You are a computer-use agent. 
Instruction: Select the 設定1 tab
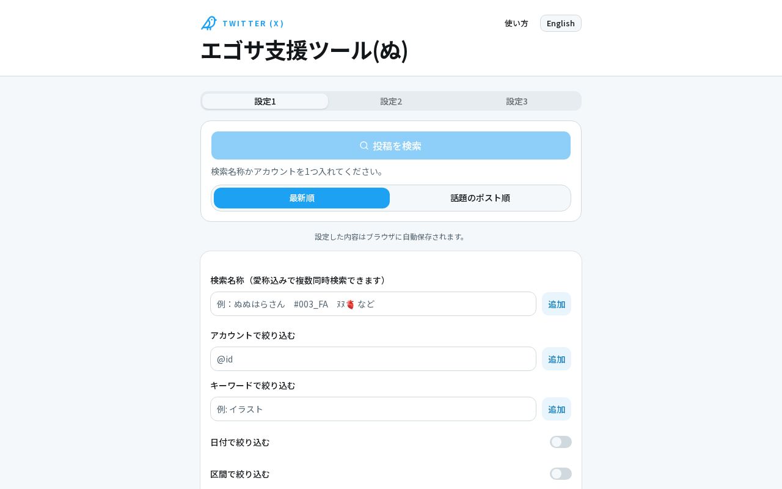(265, 101)
